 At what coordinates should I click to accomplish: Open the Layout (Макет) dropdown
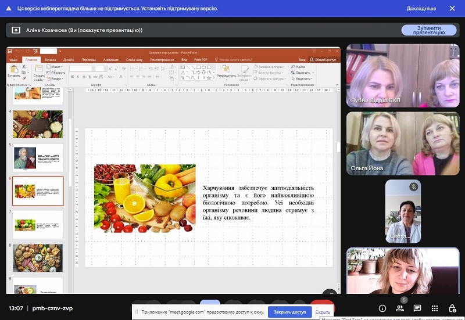click(57, 67)
